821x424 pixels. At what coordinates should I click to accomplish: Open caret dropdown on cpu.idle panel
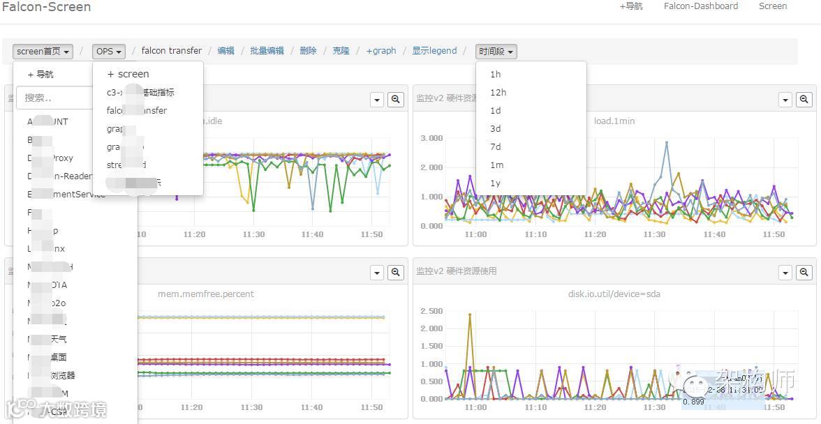click(x=377, y=99)
